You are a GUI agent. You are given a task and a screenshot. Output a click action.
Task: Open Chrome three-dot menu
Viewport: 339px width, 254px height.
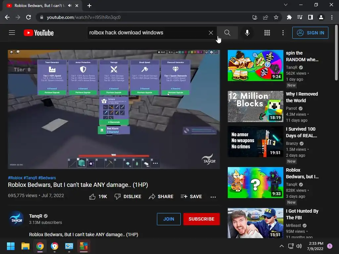(332, 17)
